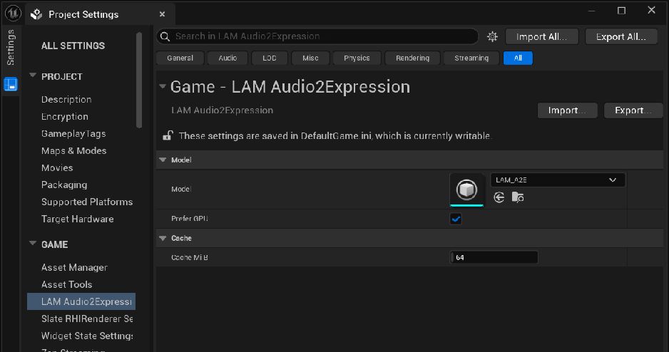Click ALL SETTINGS heading

click(73, 46)
